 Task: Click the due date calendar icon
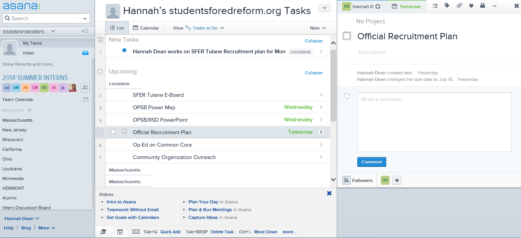tap(394, 6)
